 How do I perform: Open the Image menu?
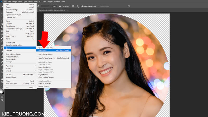tap(14, 2)
